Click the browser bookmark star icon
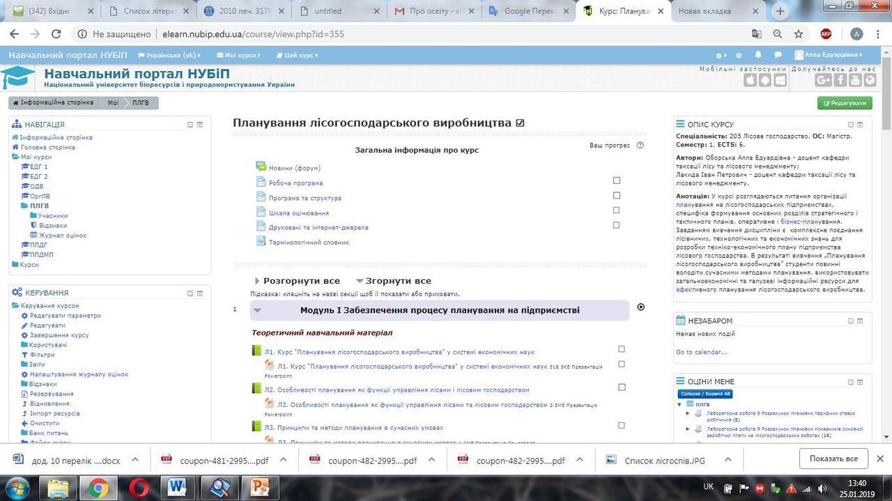 point(799,34)
